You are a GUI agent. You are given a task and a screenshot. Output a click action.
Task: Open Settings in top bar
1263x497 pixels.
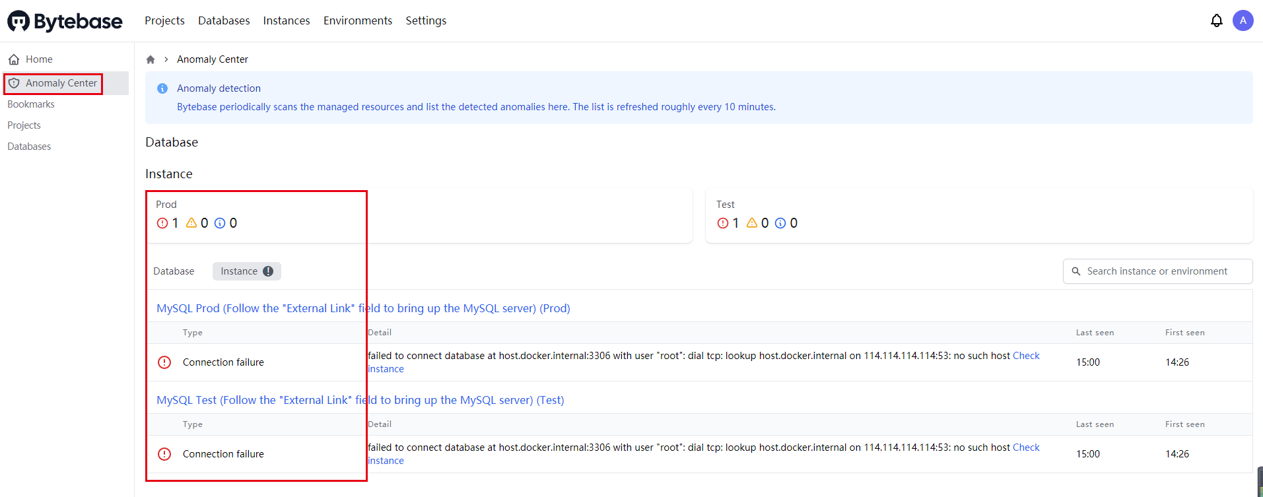tap(426, 20)
